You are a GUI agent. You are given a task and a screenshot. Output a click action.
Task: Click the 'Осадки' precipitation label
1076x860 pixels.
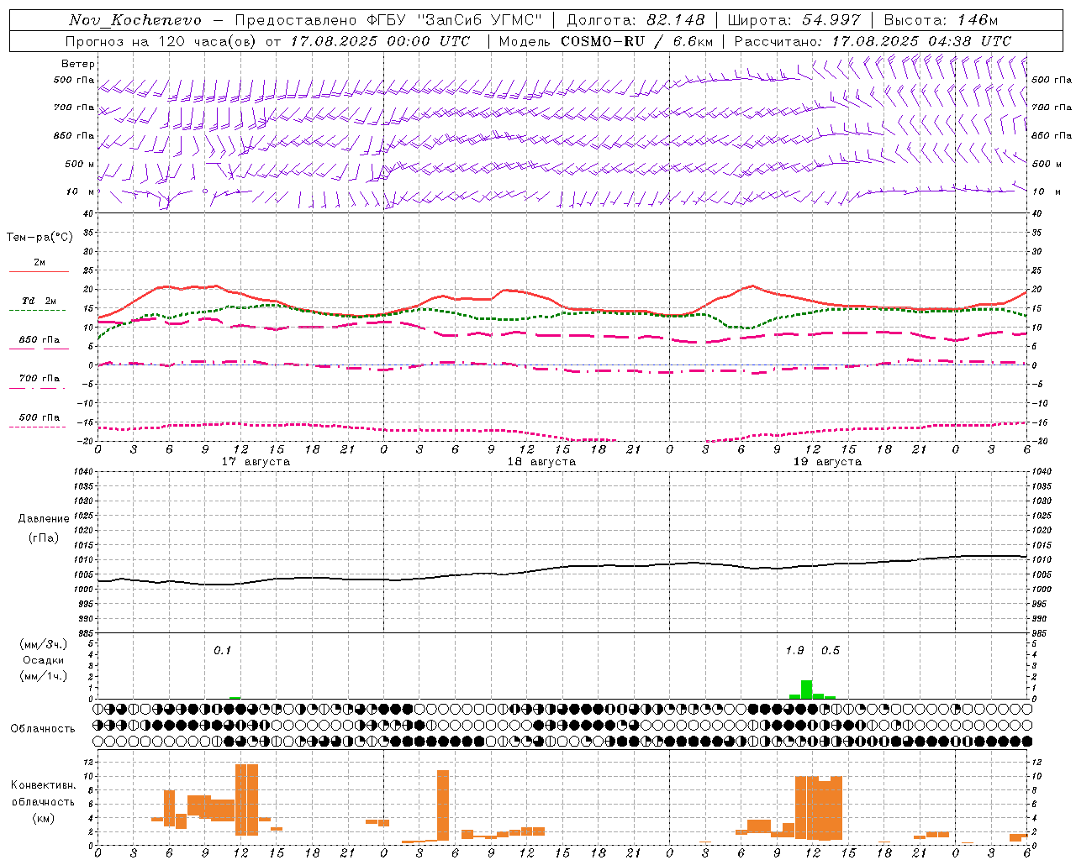(x=44, y=660)
